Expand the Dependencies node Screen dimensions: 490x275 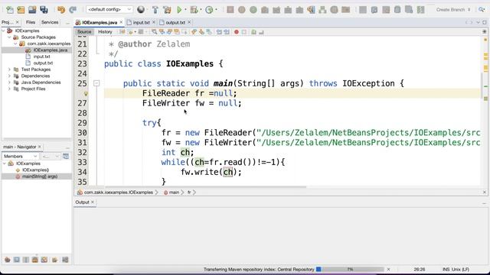9,76
